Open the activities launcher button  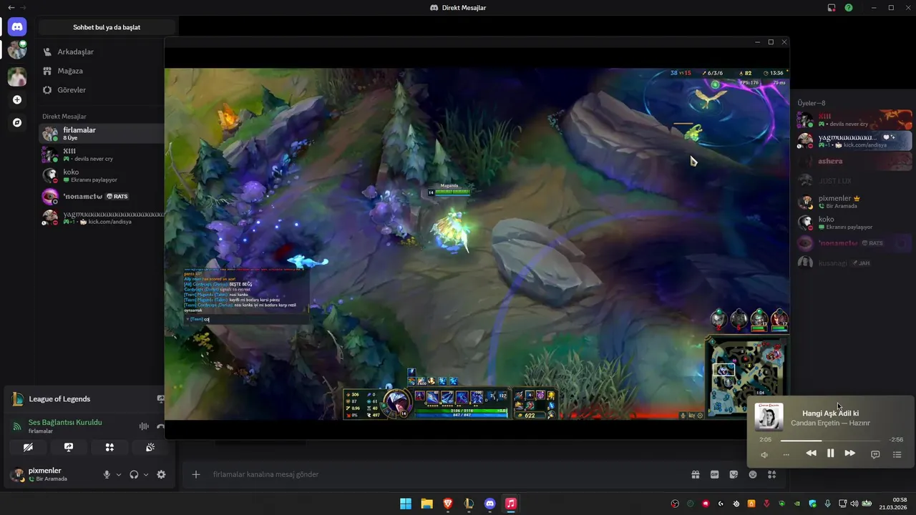tap(109, 447)
